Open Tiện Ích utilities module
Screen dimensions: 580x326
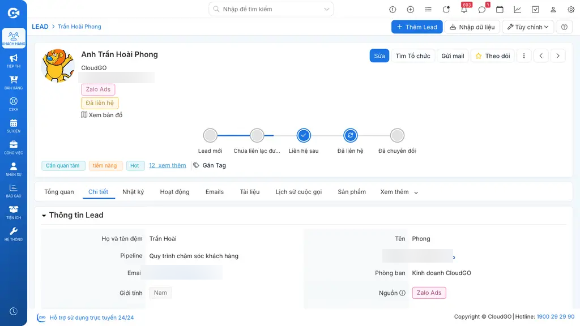14,212
